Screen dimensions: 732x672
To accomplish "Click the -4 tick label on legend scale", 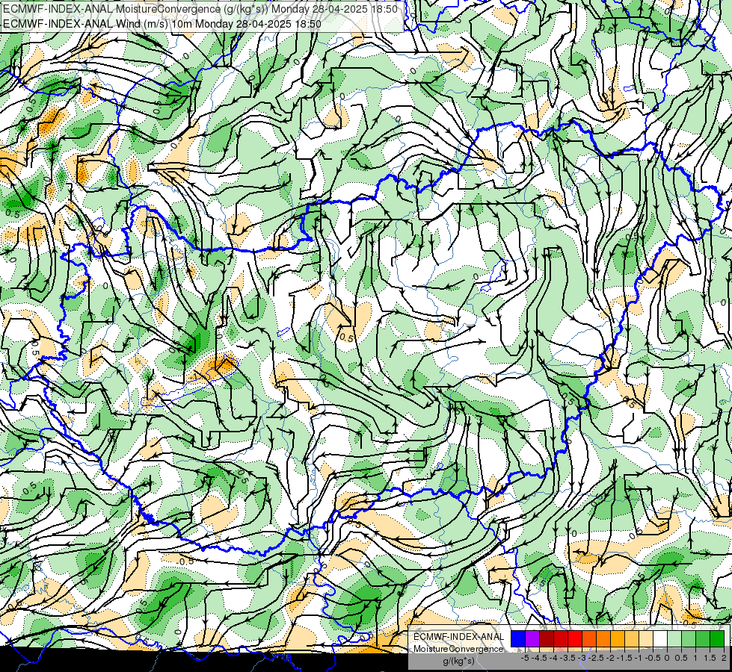I will tap(553, 658).
